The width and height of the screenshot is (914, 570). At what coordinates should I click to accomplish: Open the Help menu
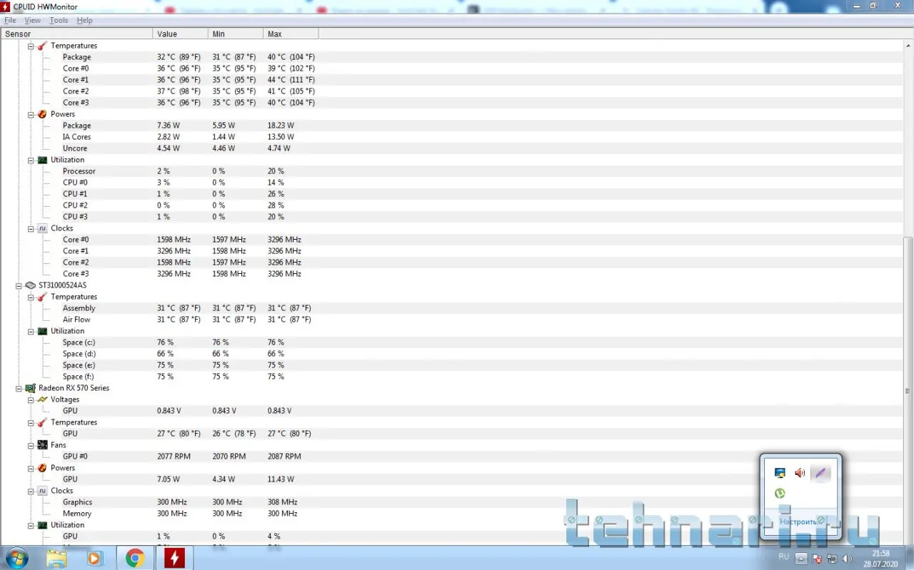pyautogui.click(x=84, y=21)
